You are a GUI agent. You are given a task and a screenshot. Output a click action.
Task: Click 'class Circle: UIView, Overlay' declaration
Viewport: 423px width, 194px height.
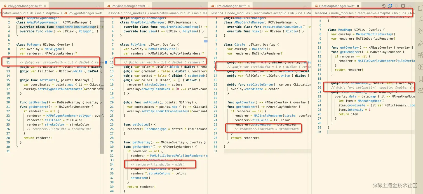click(252, 44)
